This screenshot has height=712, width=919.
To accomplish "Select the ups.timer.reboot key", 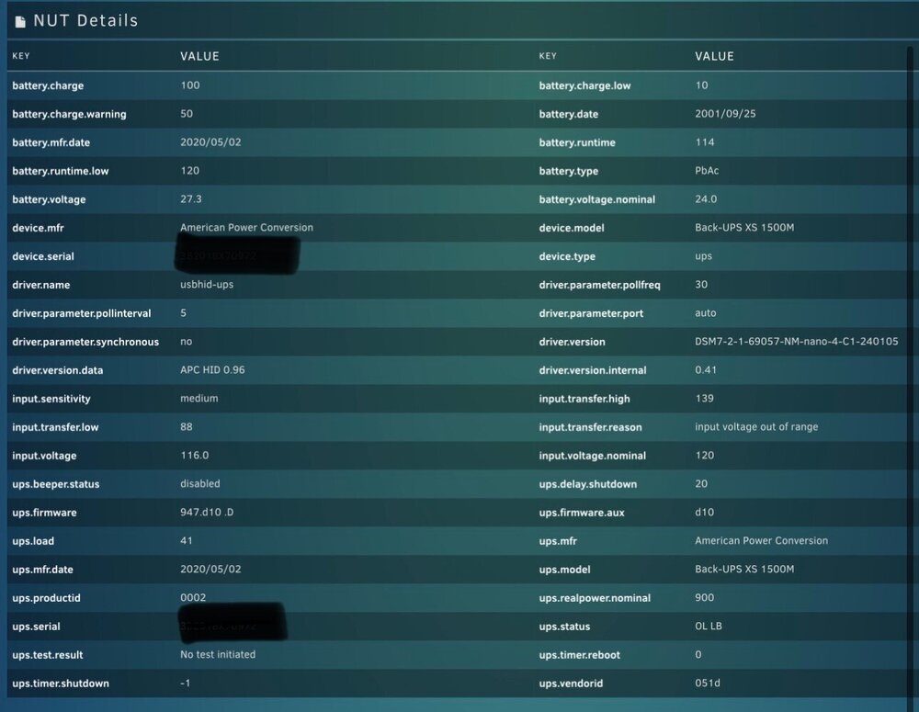I will 580,655.
